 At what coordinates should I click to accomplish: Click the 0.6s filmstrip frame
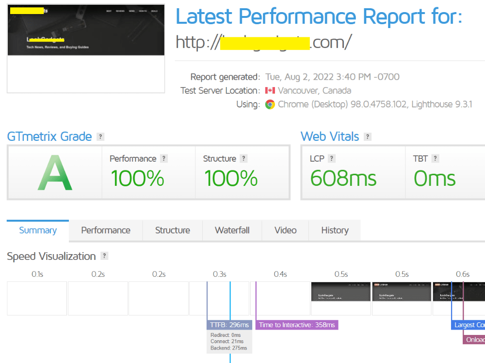click(459, 298)
